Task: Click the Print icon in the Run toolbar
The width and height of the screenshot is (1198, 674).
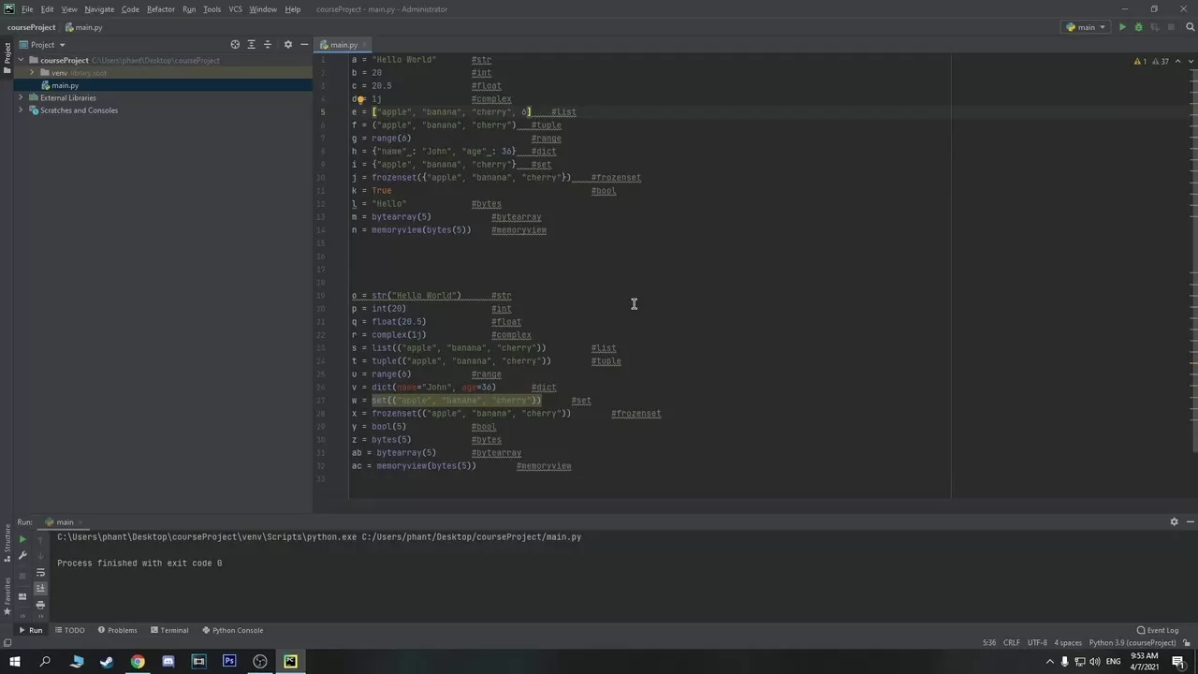Action: pyautogui.click(x=41, y=604)
